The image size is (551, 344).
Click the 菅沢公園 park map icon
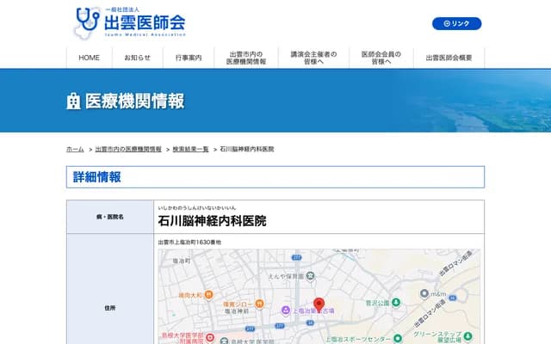[396, 304]
